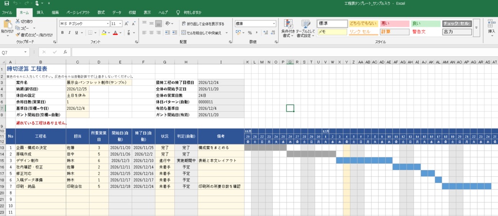Apply the 良い (Good) cell style

[426, 23]
